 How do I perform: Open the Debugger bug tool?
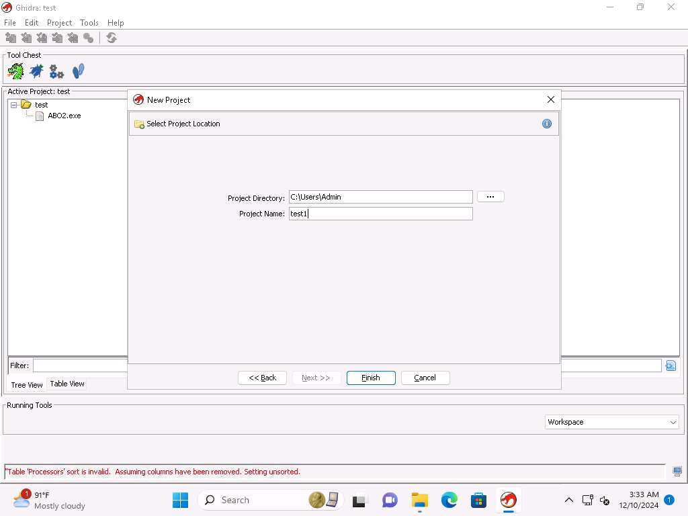[36, 71]
